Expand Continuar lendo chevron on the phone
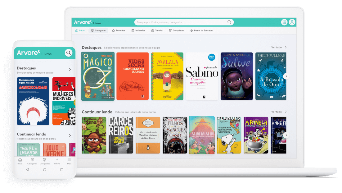 70,136
